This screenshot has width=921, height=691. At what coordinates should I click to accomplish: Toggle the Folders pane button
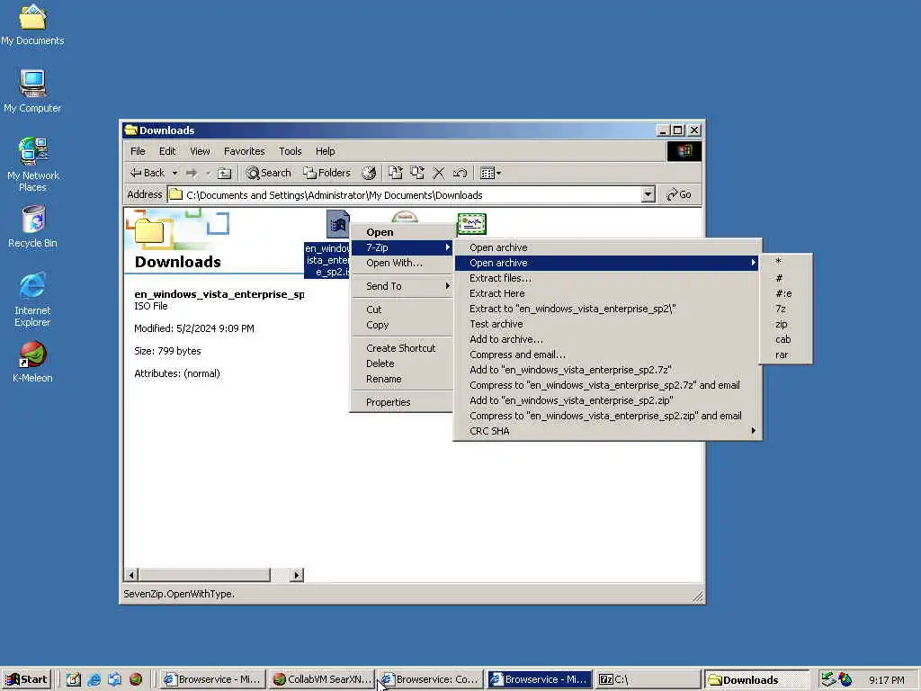pyautogui.click(x=326, y=173)
